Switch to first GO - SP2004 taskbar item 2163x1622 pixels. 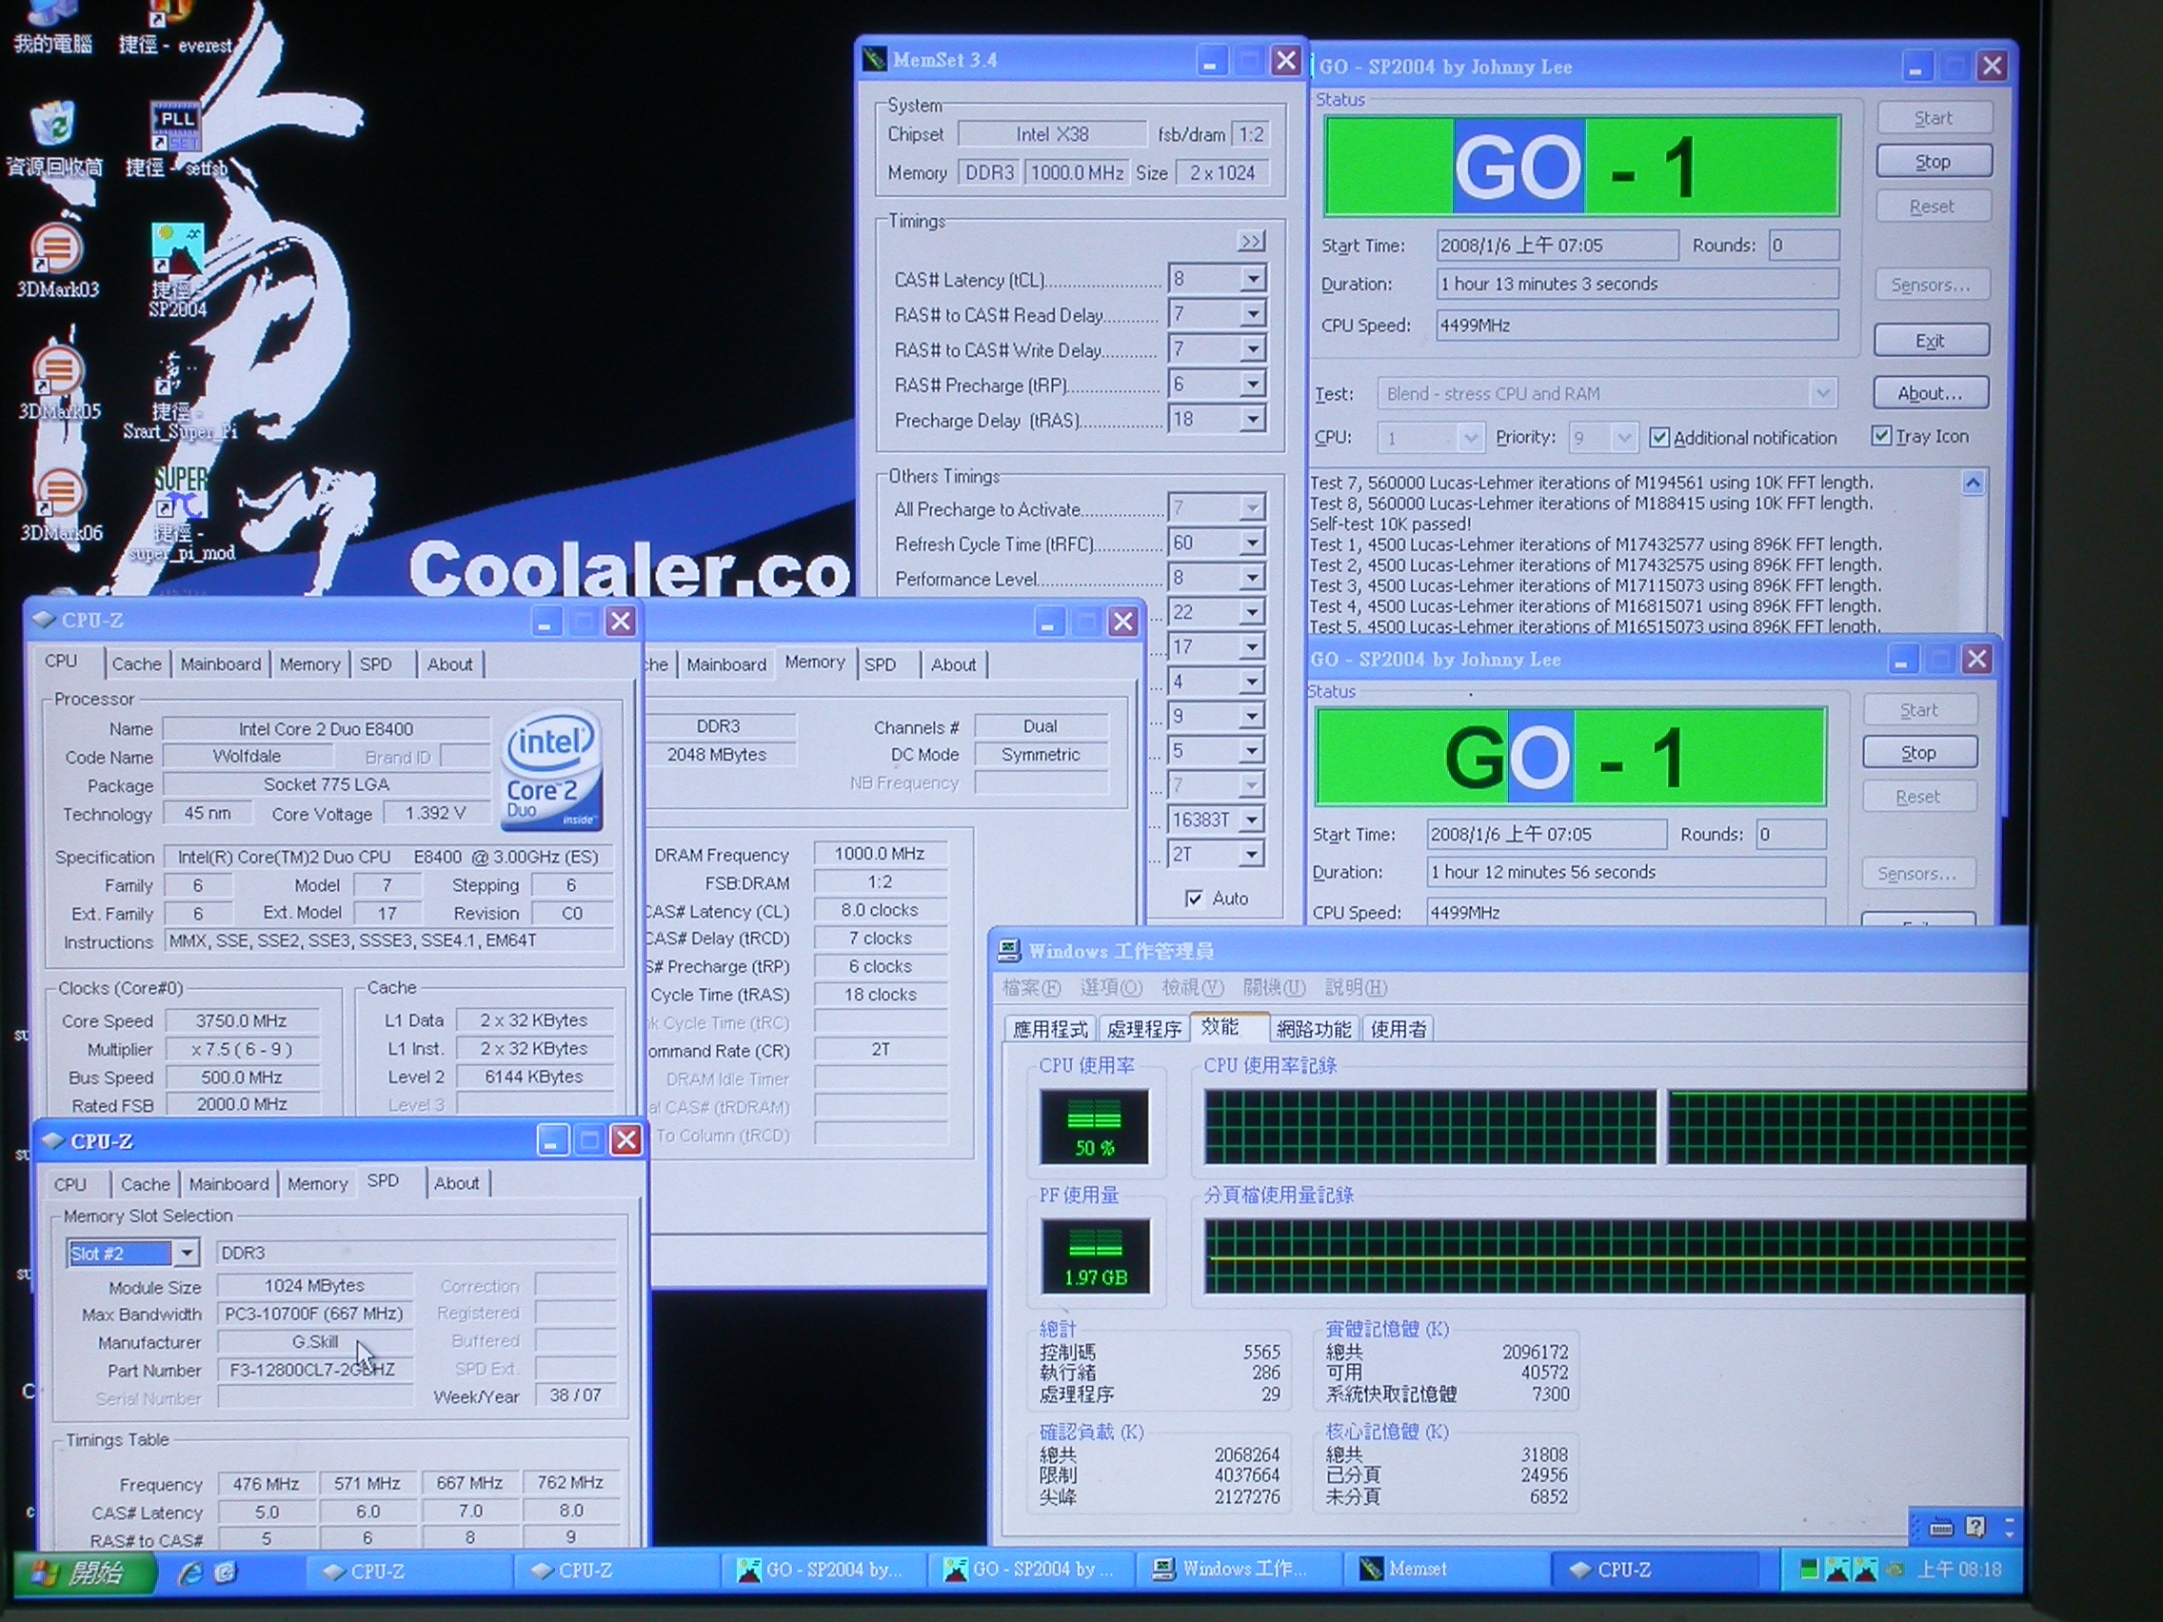point(822,1571)
